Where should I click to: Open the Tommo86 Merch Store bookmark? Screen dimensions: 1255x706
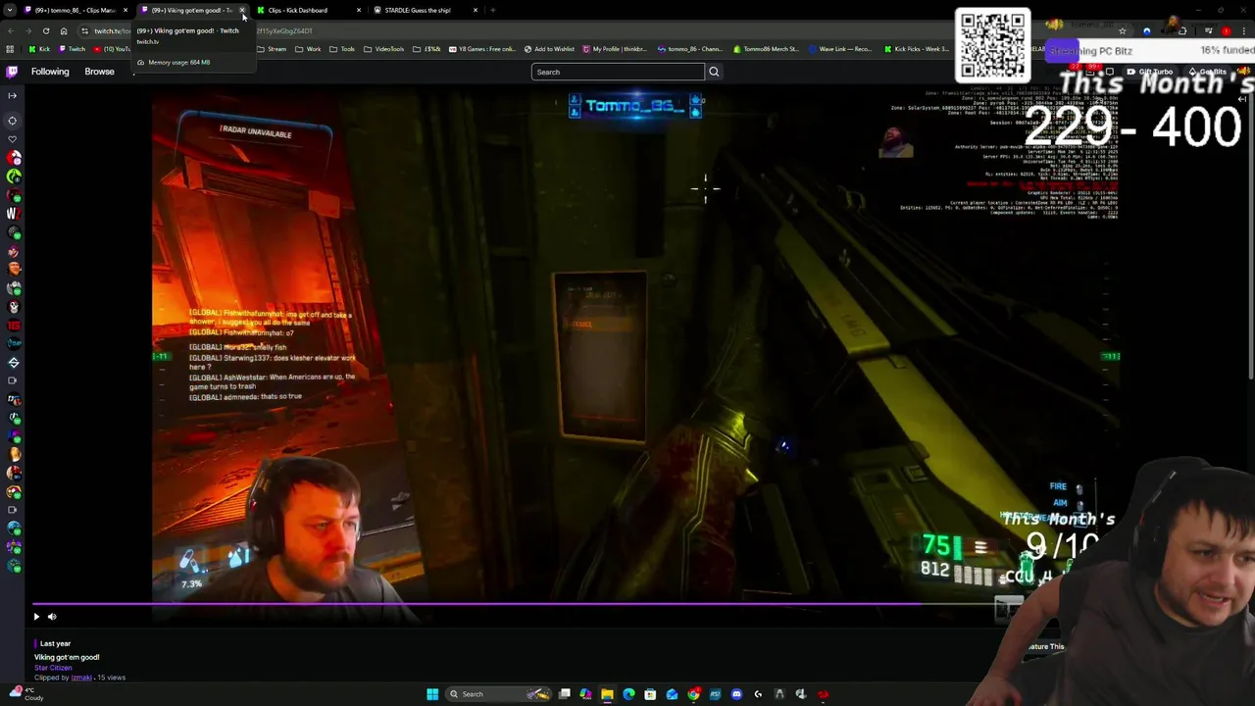pyautogui.click(x=765, y=49)
